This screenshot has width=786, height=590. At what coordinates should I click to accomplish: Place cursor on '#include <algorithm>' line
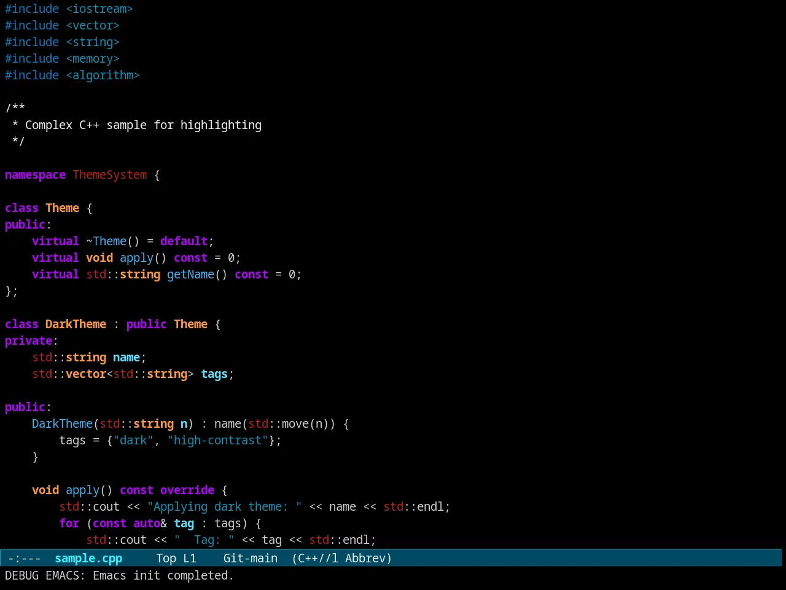[x=72, y=75]
